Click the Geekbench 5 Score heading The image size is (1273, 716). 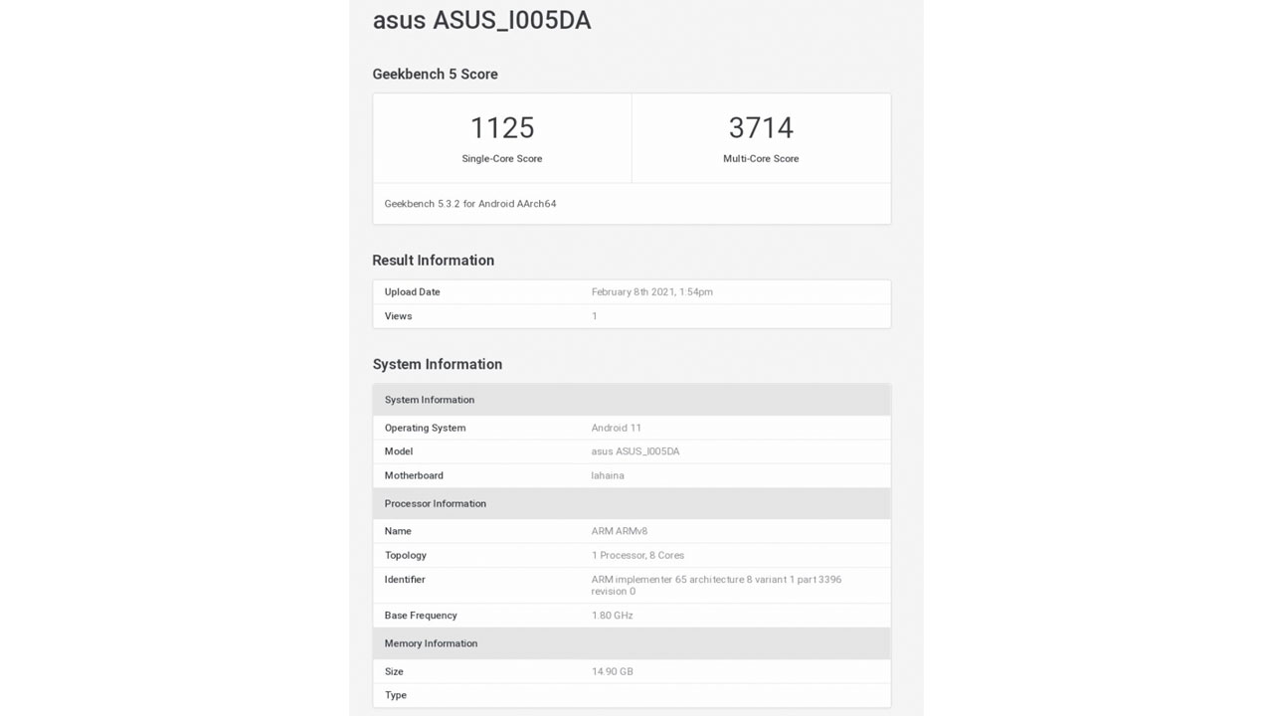pyautogui.click(x=435, y=75)
